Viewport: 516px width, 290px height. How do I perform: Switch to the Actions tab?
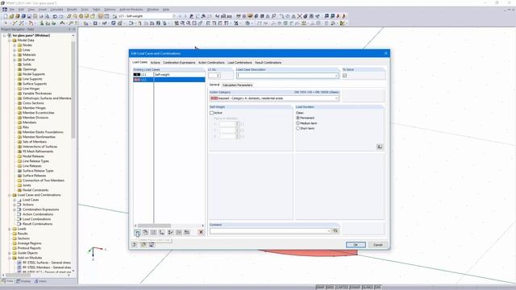[155, 63]
